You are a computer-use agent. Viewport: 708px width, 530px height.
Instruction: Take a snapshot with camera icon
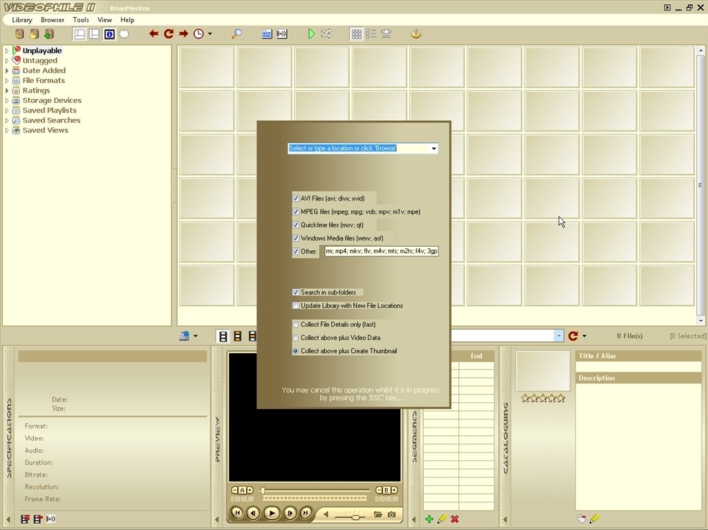coord(391,514)
